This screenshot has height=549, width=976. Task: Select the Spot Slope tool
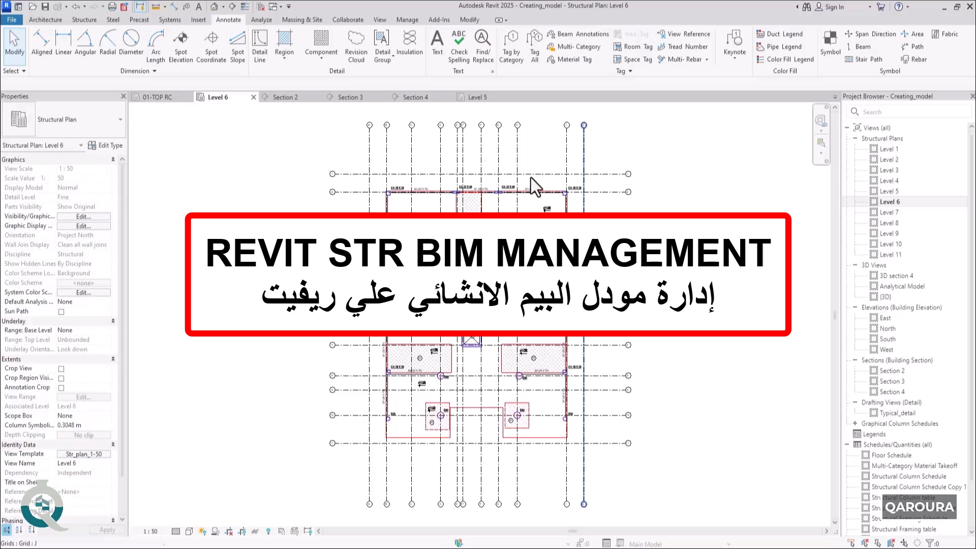237,46
